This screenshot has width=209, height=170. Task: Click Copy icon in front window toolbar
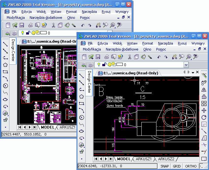136,57
